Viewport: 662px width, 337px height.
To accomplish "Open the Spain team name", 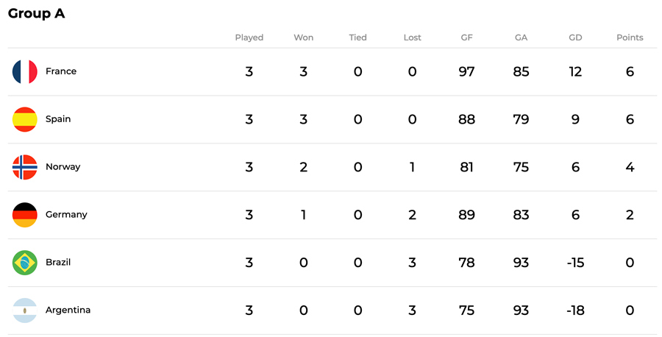I will pos(58,119).
